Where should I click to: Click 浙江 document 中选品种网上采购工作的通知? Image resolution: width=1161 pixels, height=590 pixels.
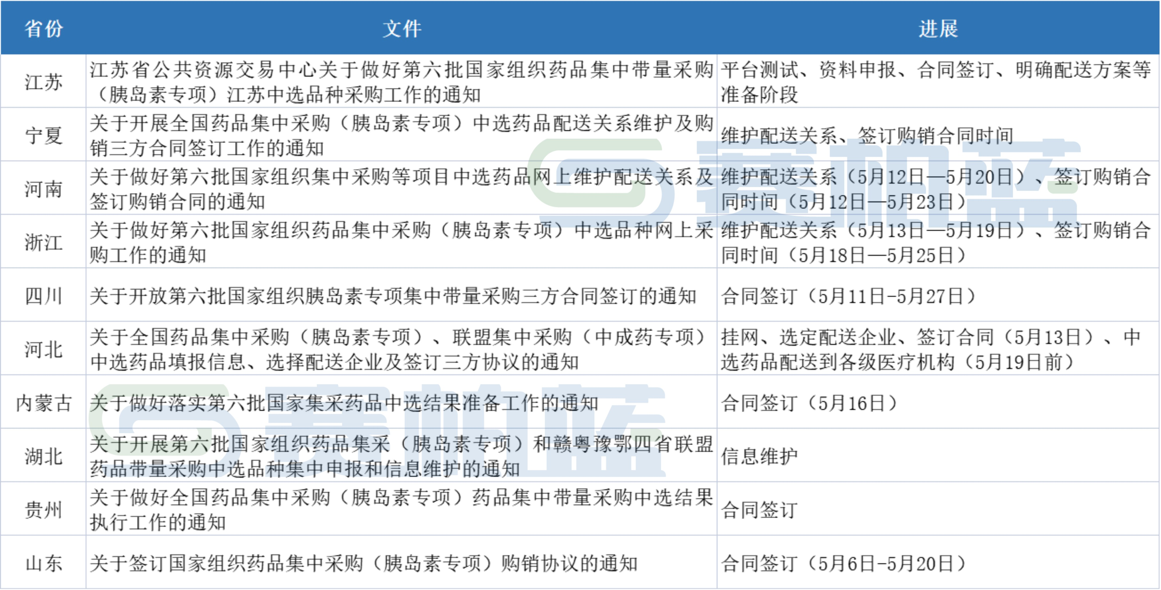(x=402, y=242)
